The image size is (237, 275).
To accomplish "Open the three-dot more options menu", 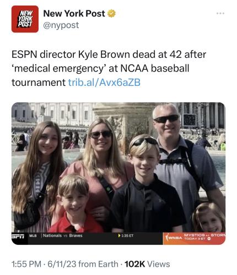I will coord(220,13).
